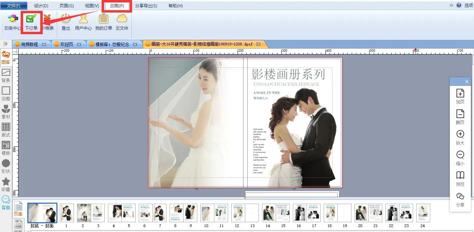Screen dimensions: 474x232
Task: Open 云文件 cloud files
Action: pyautogui.click(x=122, y=22)
